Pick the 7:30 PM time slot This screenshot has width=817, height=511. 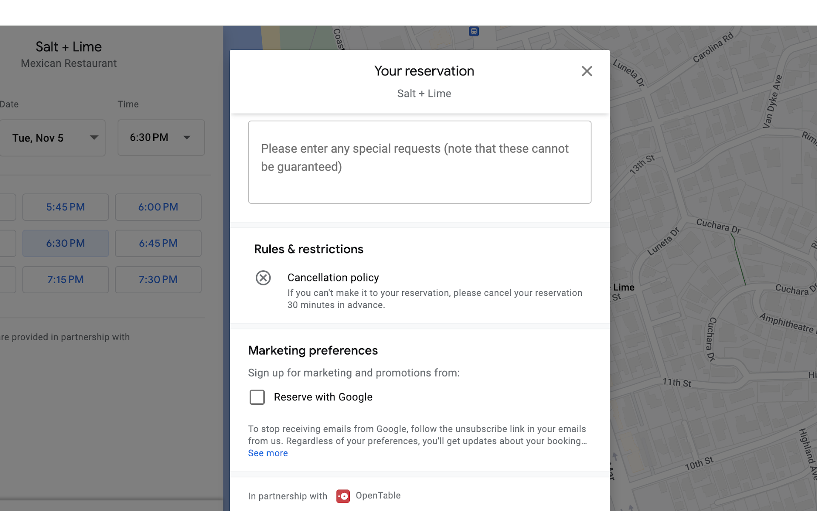(158, 280)
